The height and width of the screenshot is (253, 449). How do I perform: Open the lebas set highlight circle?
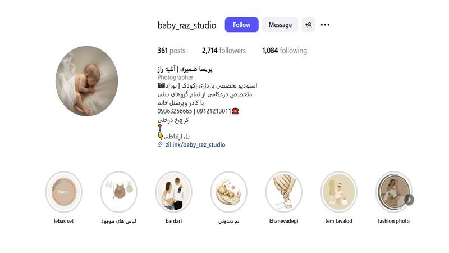[63, 192]
